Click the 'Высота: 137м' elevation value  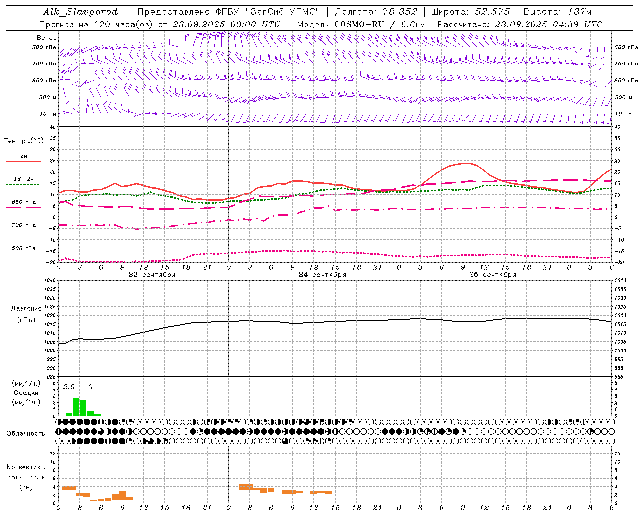[x=557, y=12]
